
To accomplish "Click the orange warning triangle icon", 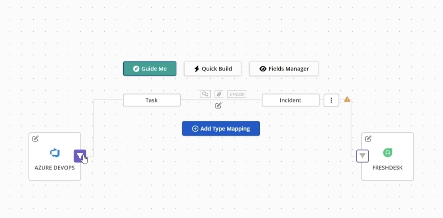I will click(x=347, y=99).
